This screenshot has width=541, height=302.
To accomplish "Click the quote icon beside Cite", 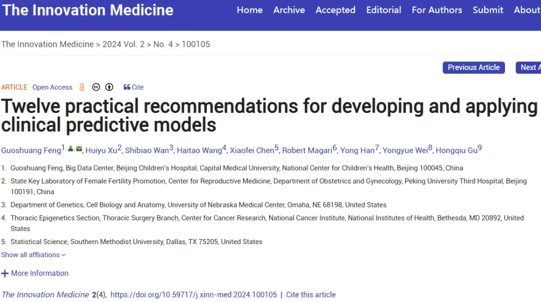I will point(127,87).
